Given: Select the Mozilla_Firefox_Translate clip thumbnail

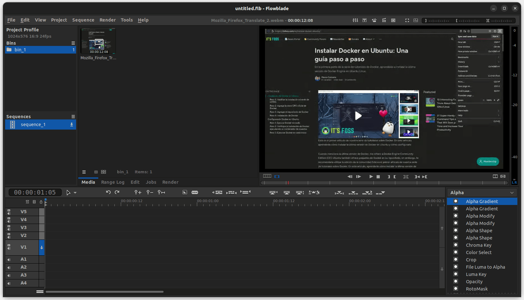Looking at the screenshot, I should tap(98, 41).
